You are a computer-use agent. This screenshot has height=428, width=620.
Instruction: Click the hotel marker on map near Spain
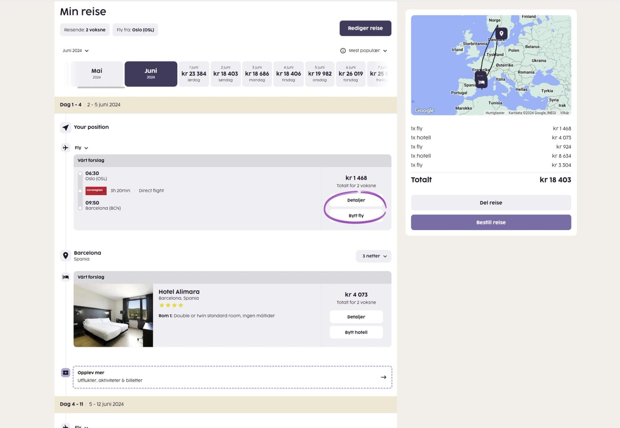click(481, 82)
